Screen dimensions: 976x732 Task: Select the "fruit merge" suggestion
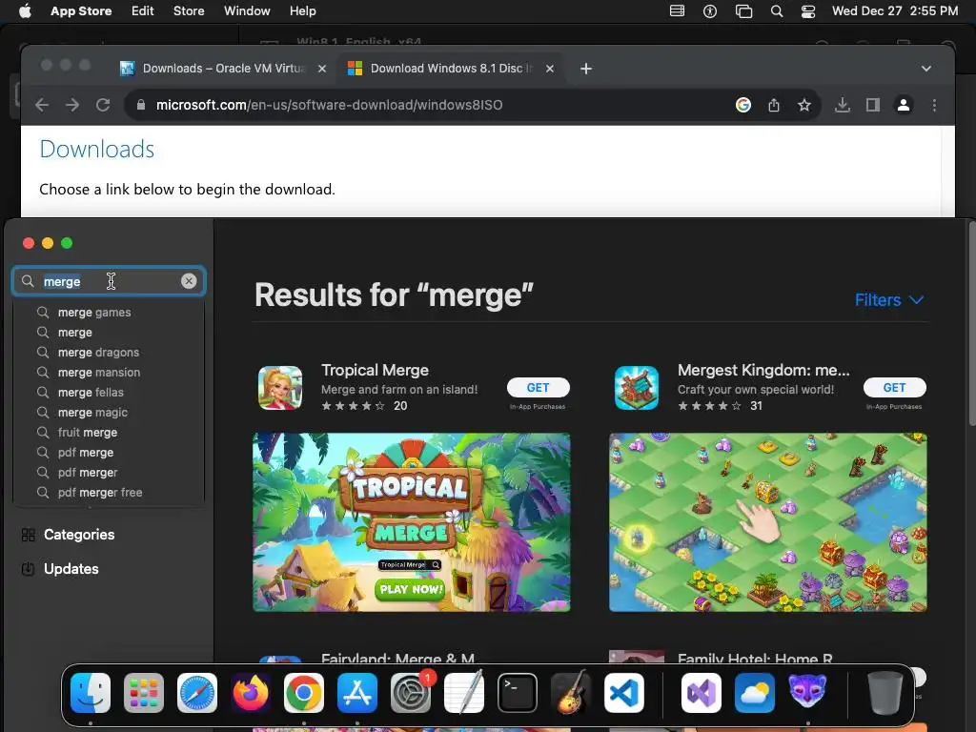[87, 432]
